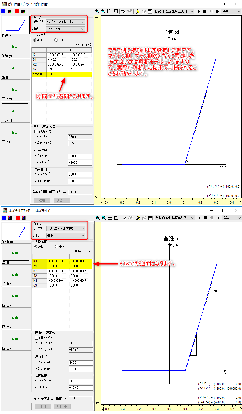This screenshot has width=242, height=414.
Task: Select 回転 yl thumbnail in lower window
Action: [16, 317]
